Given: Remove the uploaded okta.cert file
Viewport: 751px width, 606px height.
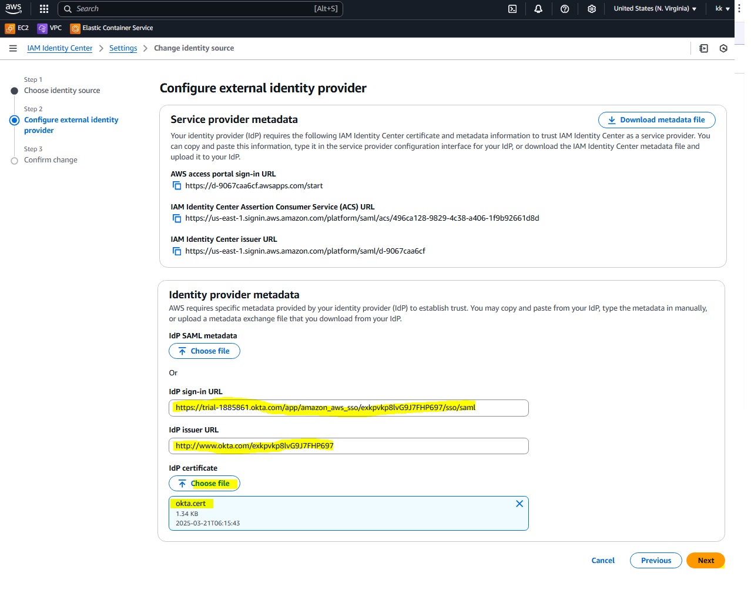Looking at the screenshot, I should tap(519, 504).
